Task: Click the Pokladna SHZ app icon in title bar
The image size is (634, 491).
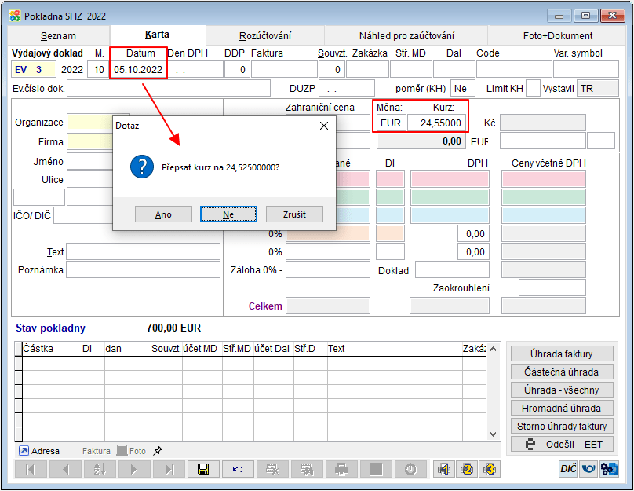Action: [x=15, y=16]
